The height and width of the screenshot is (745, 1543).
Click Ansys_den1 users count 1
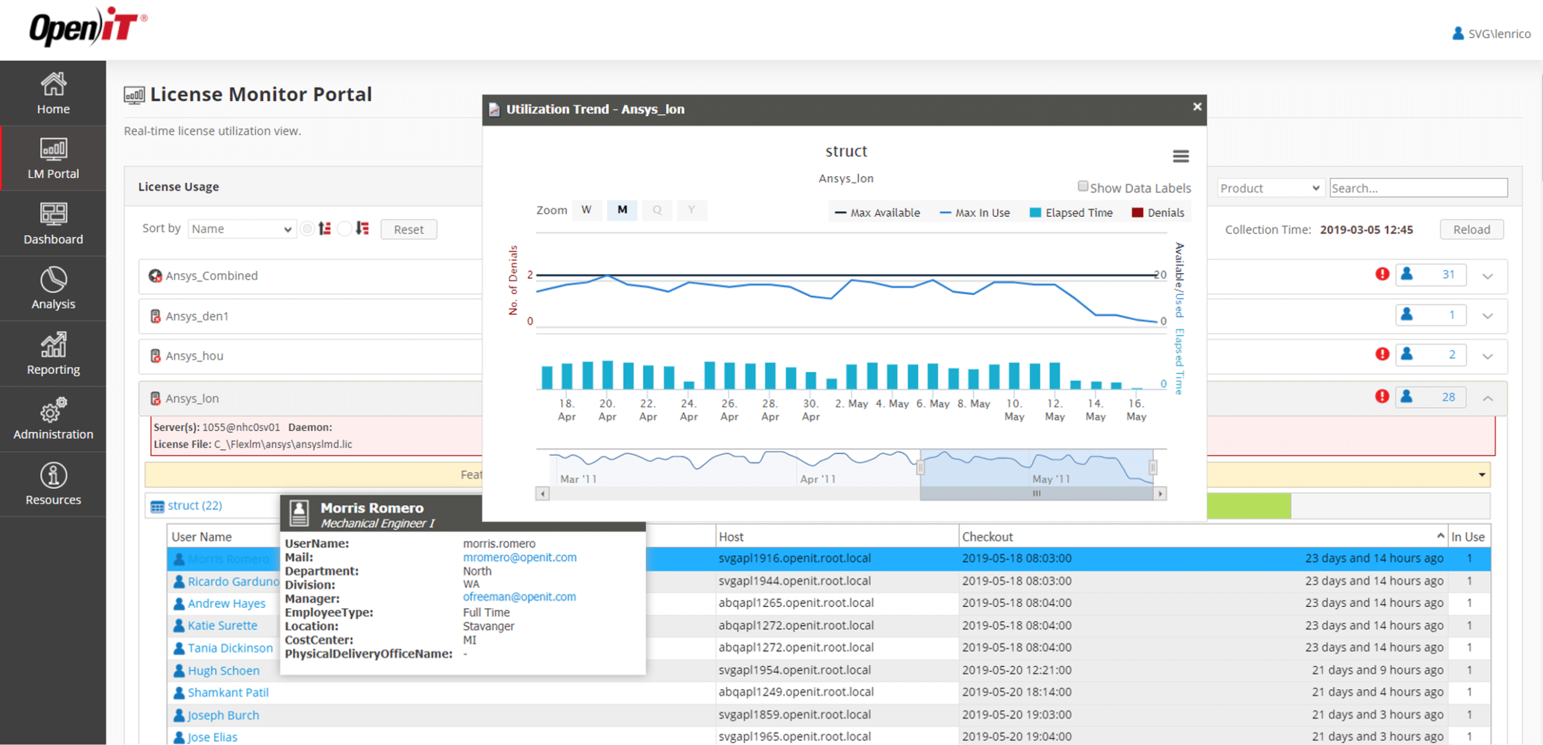coord(1430,315)
